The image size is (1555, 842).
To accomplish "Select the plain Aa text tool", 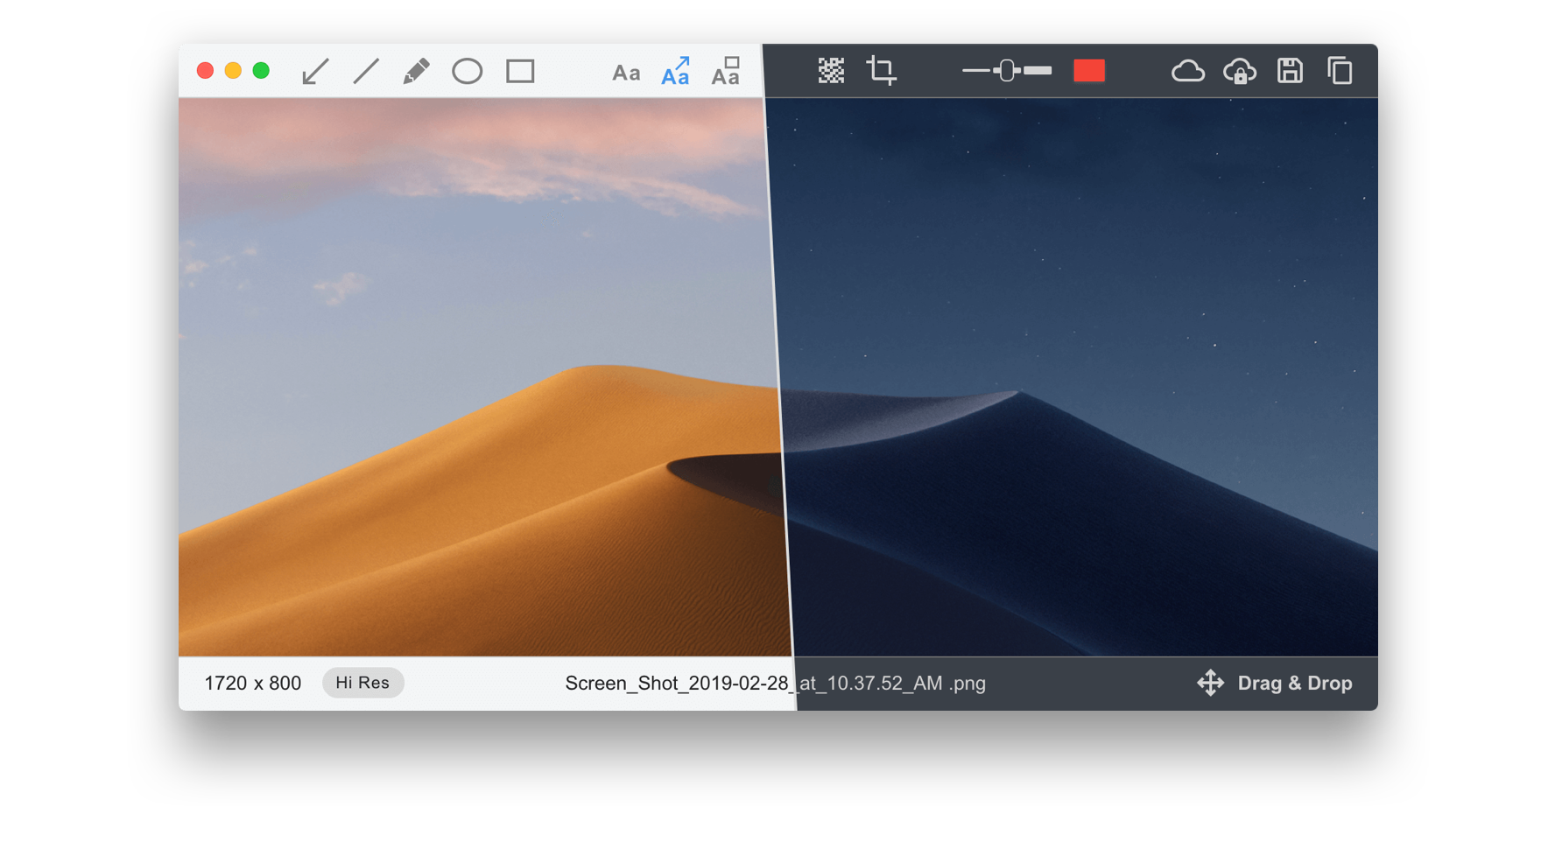I will pyautogui.click(x=626, y=73).
